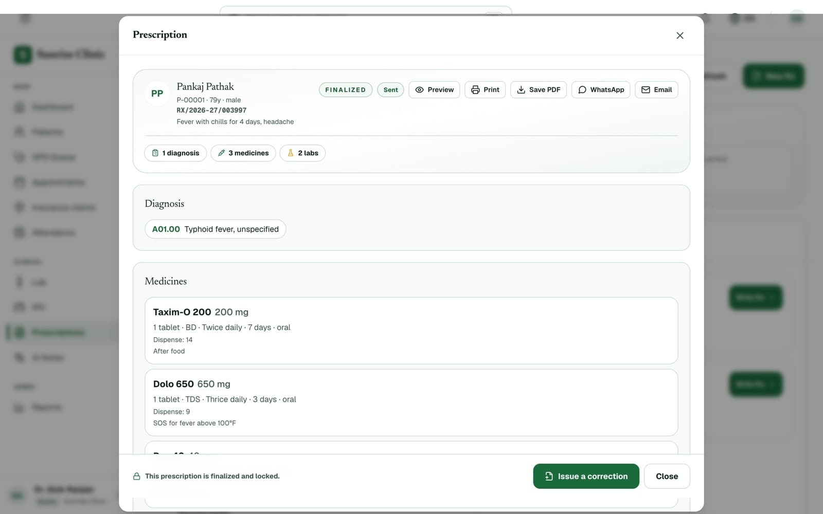Click the chat bubble icon beside WhatsApp
Viewport: 823px width, 514px height.
(x=582, y=89)
